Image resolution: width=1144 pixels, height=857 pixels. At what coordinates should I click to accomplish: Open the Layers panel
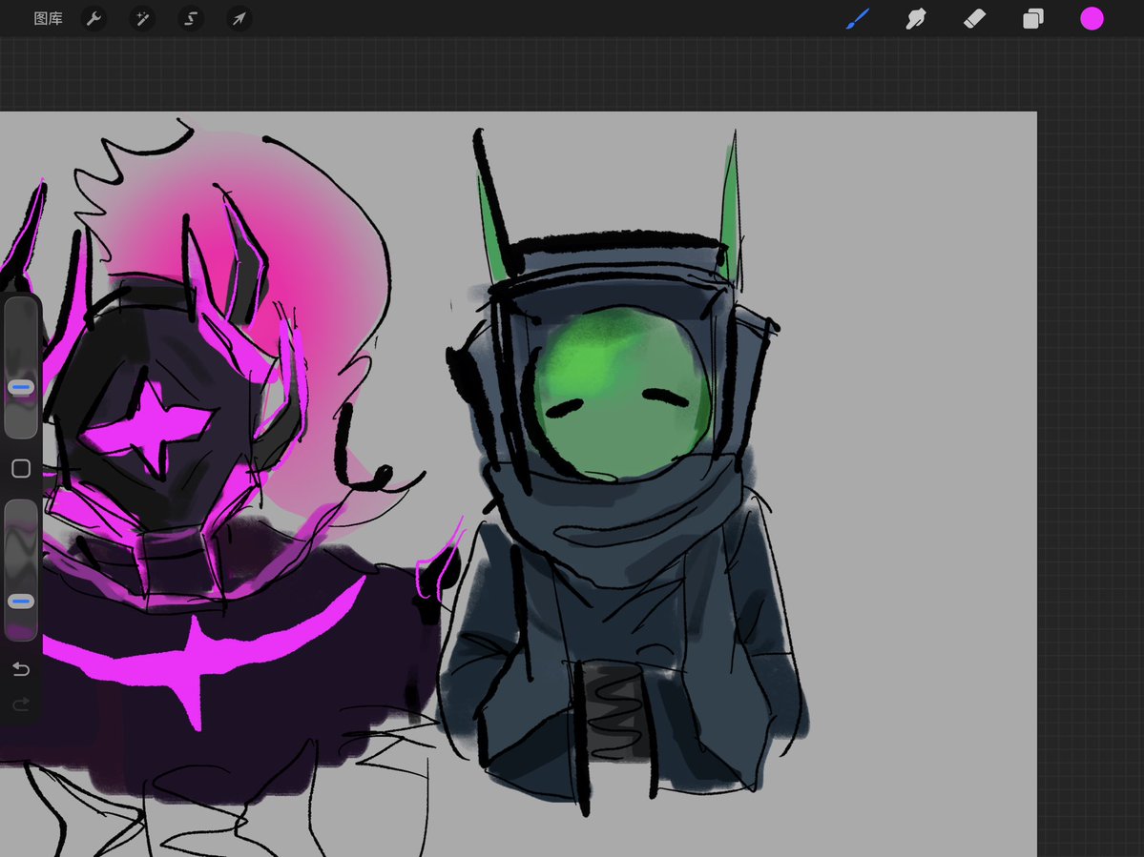click(x=1033, y=19)
